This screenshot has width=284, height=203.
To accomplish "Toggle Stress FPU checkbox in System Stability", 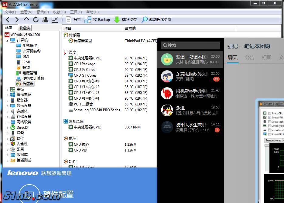I will pos(269,117).
